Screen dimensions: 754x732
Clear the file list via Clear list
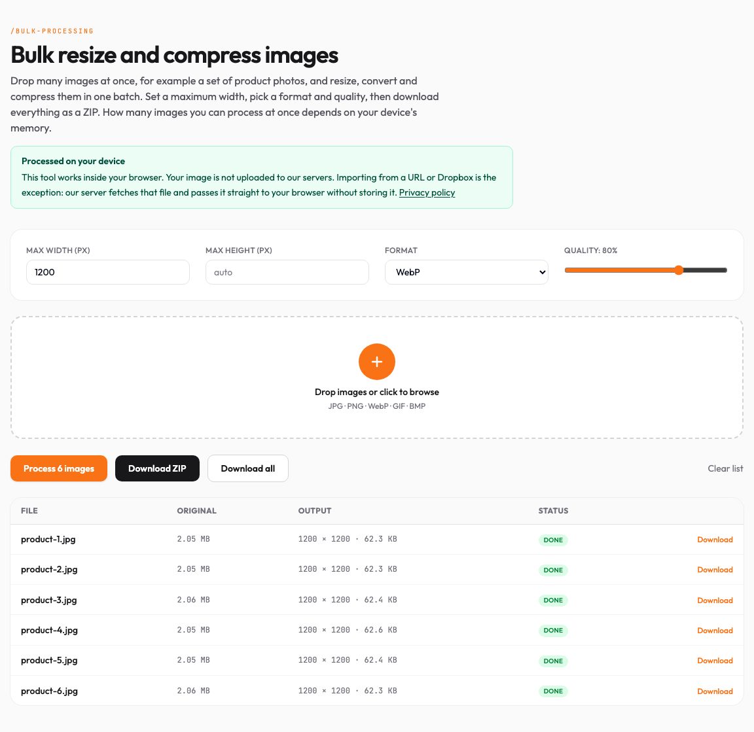coord(725,468)
